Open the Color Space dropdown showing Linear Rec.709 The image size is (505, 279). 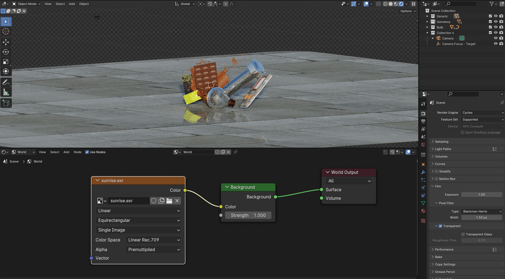[x=153, y=240]
